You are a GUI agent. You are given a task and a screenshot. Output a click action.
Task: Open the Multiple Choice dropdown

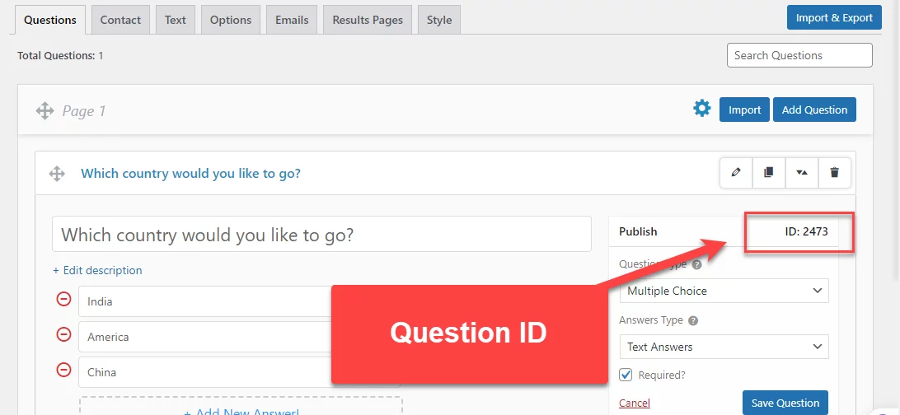(x=724, y=291)
